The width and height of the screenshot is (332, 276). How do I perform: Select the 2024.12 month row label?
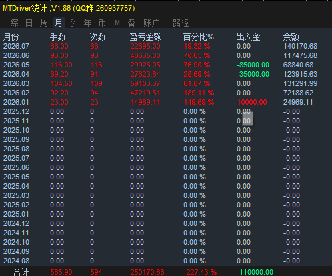[16, 223]
